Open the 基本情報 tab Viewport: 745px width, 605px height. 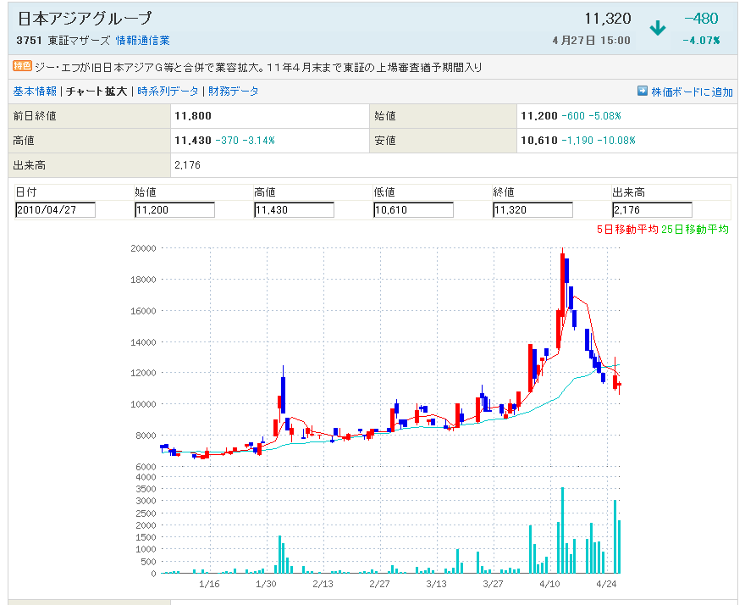(35, 92)
